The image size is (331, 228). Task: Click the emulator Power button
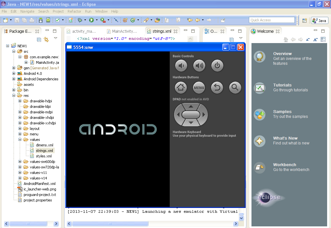[x=217, y=65]
